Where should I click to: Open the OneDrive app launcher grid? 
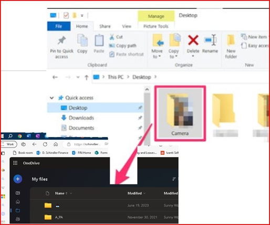[15, 163]
